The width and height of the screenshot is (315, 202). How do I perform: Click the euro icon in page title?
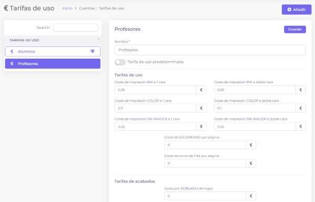click(6, 8)
